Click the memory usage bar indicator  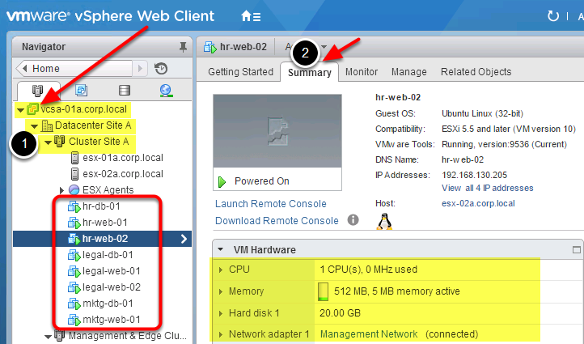click(x=323, y=291)
